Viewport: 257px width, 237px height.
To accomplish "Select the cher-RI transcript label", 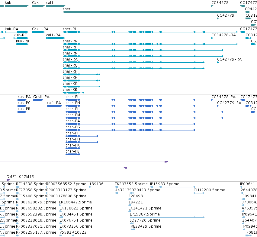I will (69, 47).
